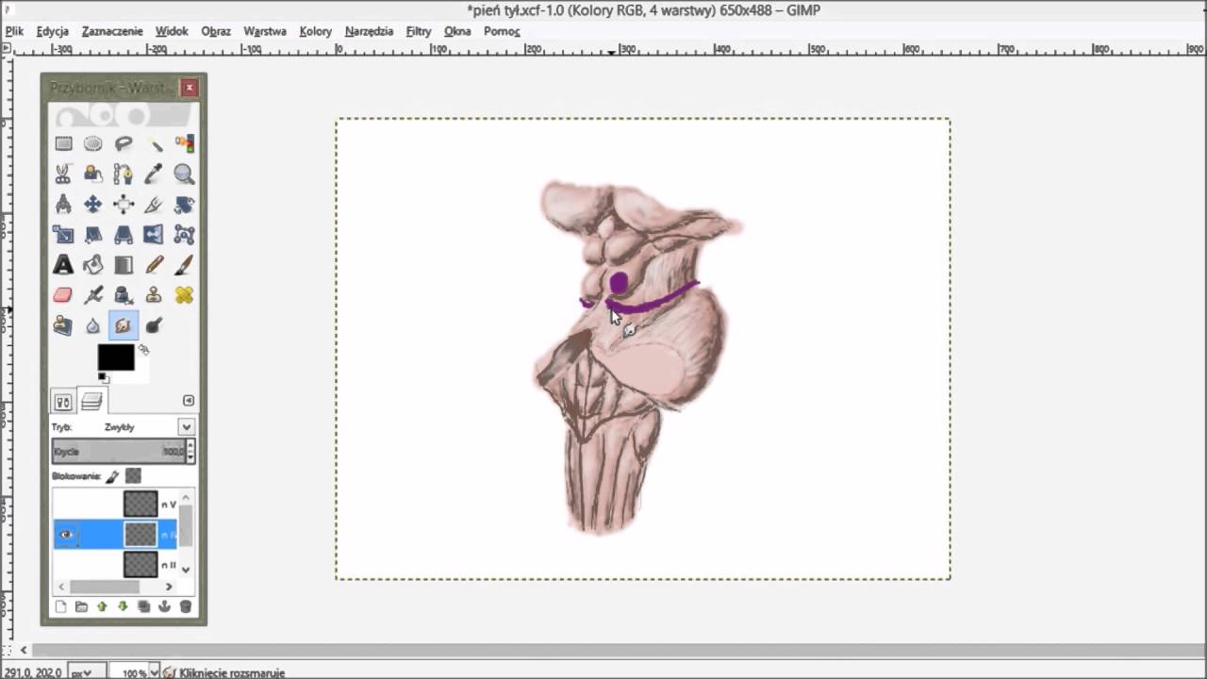Select the Free Select lasso tool
1207x679 pixels.
(124, 143)
